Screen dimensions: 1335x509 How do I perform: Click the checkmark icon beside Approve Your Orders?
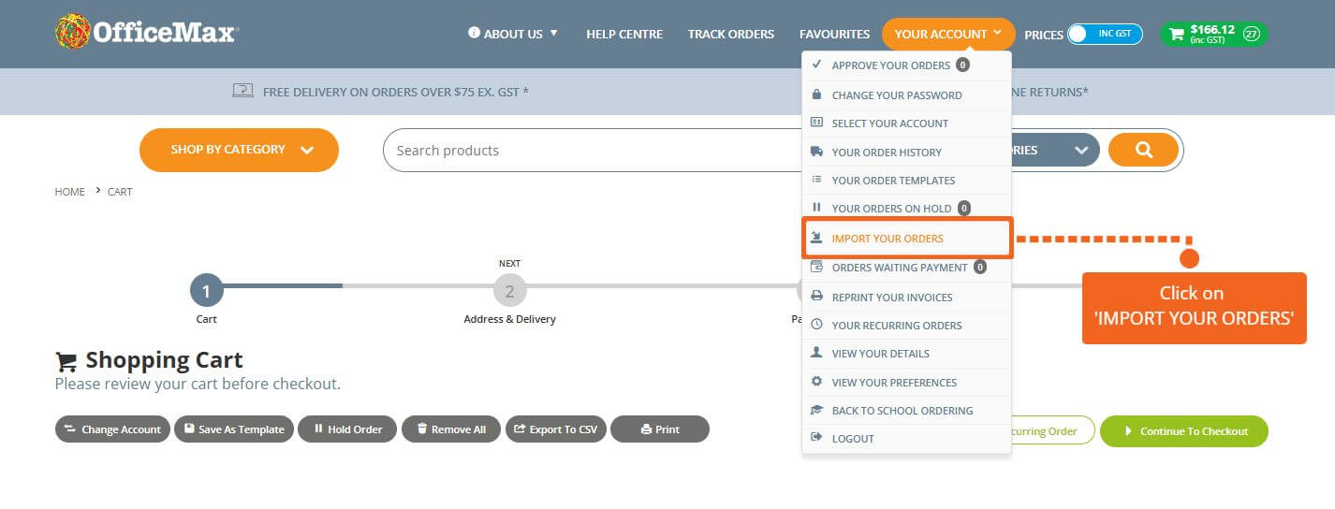coord(816,65)
